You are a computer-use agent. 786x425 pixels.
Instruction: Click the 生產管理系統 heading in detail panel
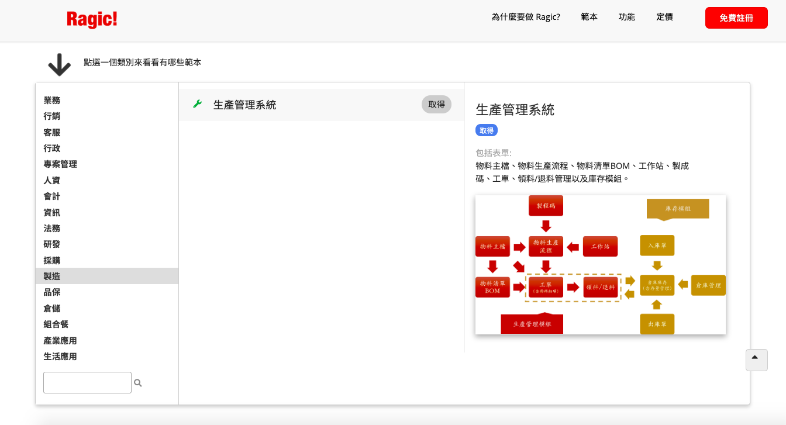[515, 109]
